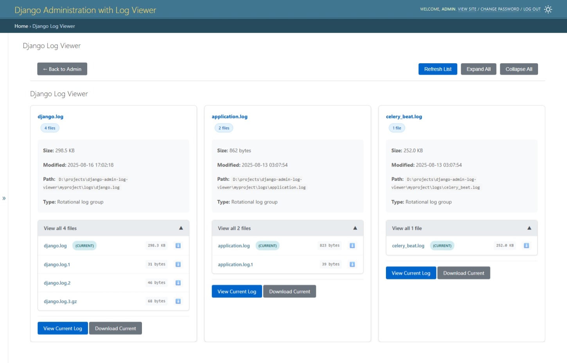567x363 pixels.
Task: Collapse the 'View all 1 file' section
Action: pos(461,228)
